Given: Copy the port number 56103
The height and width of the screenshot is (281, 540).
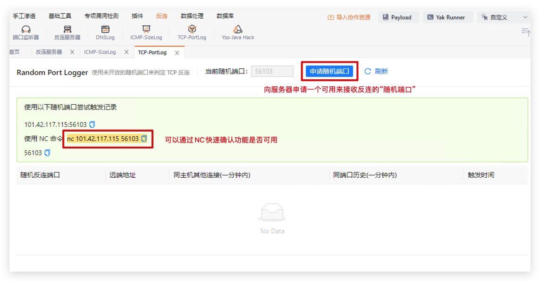Looking at the screenshot, I should click(x=47, y=153).
